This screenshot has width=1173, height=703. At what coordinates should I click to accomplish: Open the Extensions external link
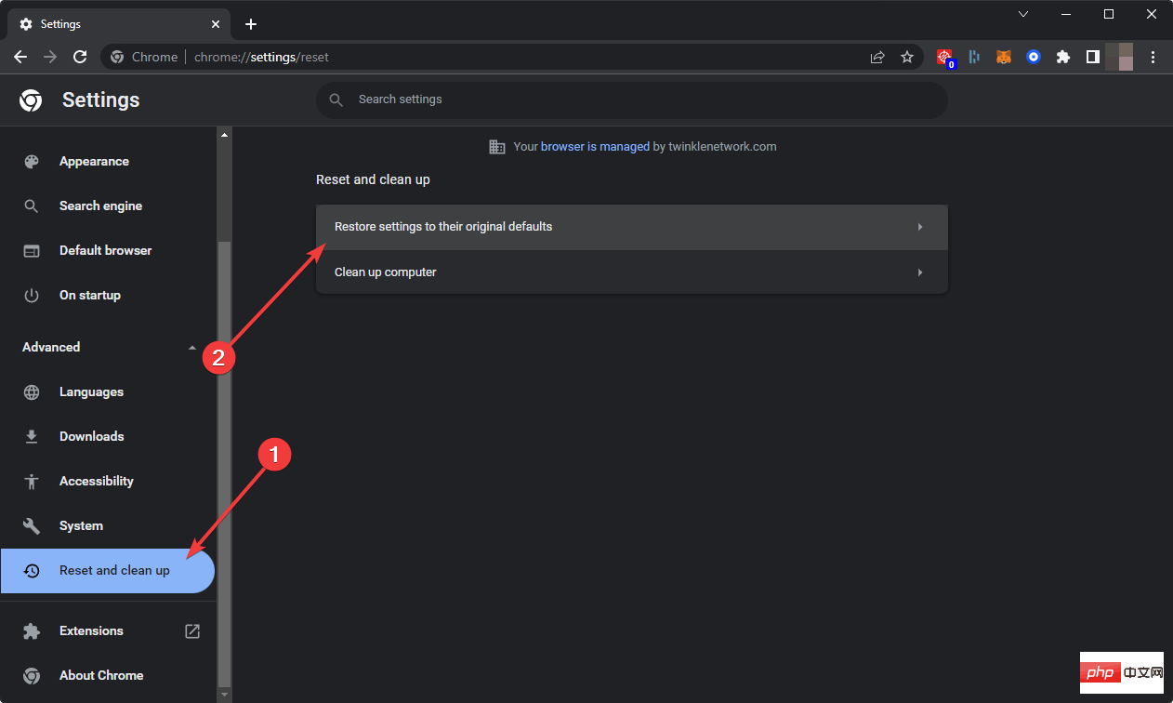[x=192, y=631]
